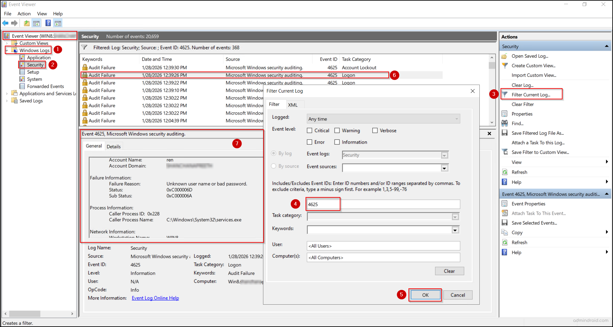
Task: Toggle the console tree using its toolbar icon
Action: tap(36, 23)
